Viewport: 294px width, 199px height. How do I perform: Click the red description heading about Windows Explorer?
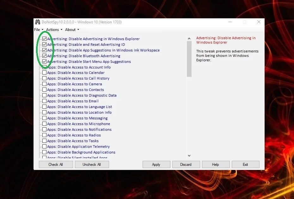tap(226, 40)
